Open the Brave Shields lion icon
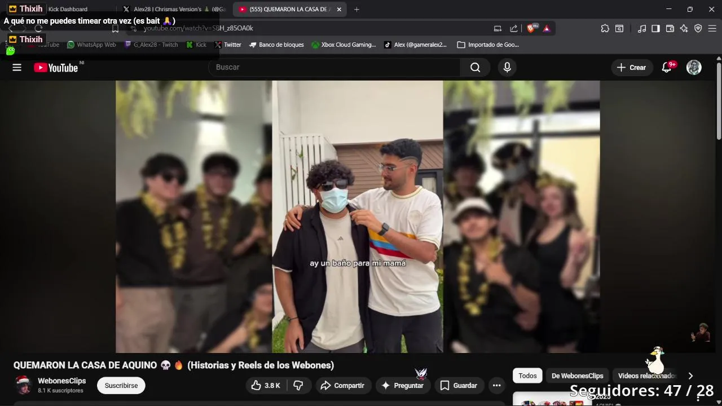Viewport: 722px width, 406px height. coord(531,28)
